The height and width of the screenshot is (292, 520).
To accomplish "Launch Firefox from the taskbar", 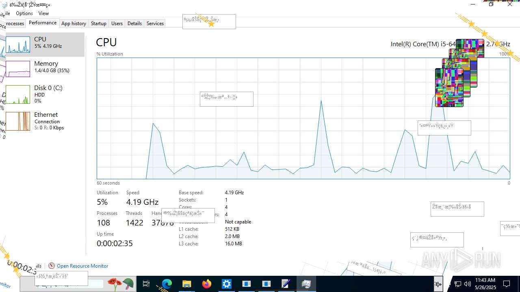I will pos(207,284).
